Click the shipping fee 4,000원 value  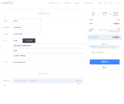(116, 15)
